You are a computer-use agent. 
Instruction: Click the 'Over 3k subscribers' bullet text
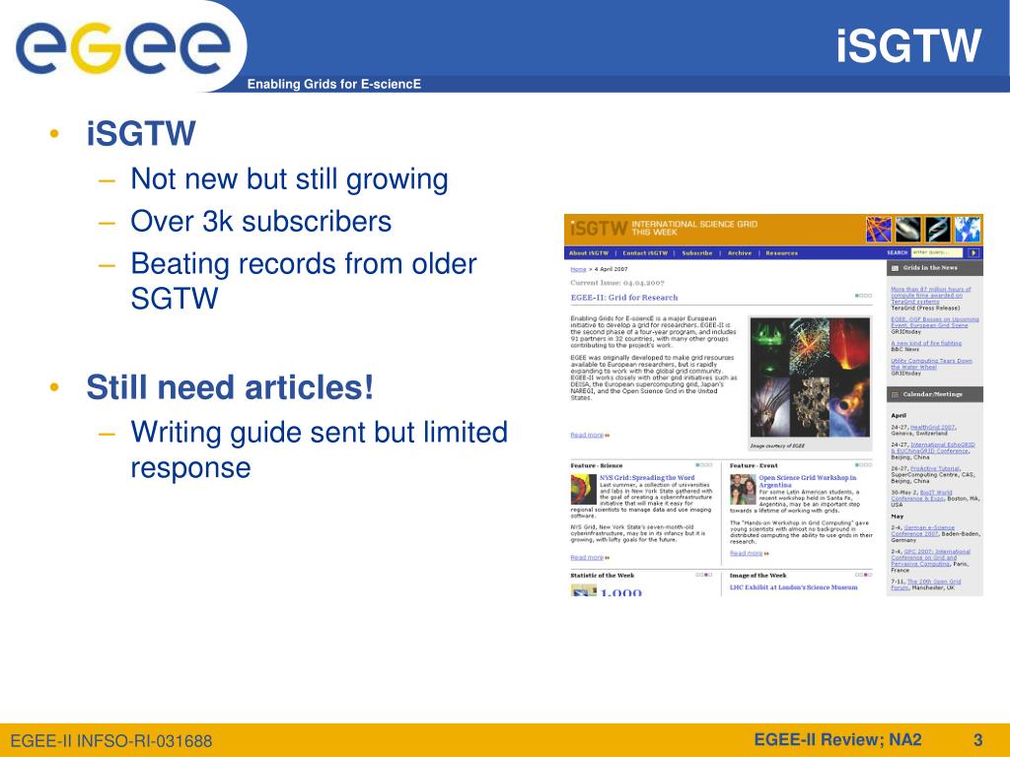tap(260, 221)
